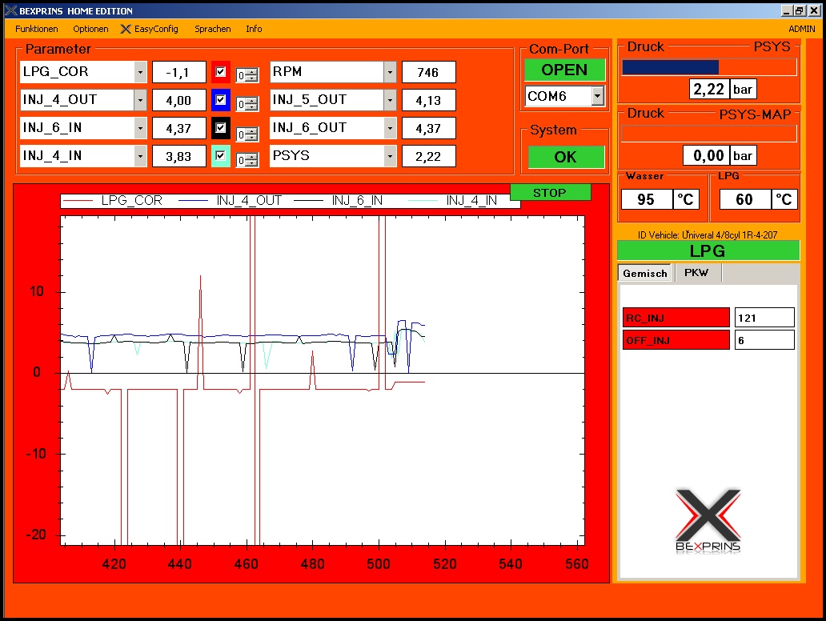
Task: Click the green OPEN Com-Port button
Action: [564, 70]
